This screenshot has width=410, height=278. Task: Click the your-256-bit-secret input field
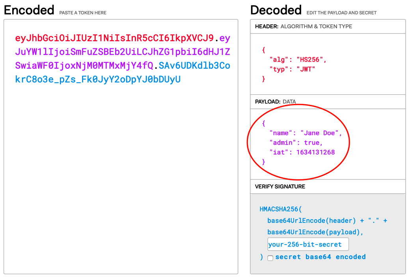click(308, 244)
